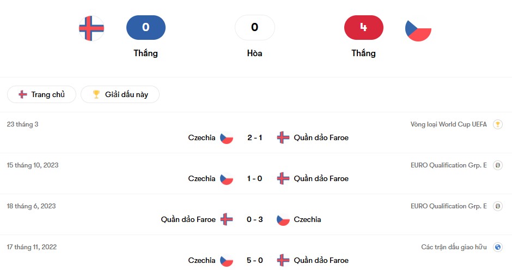Click Faroe flag in 18 tháng 6 match
Image resolution: width=512 pixels, height=270 pixels.
tap(227, 219)
